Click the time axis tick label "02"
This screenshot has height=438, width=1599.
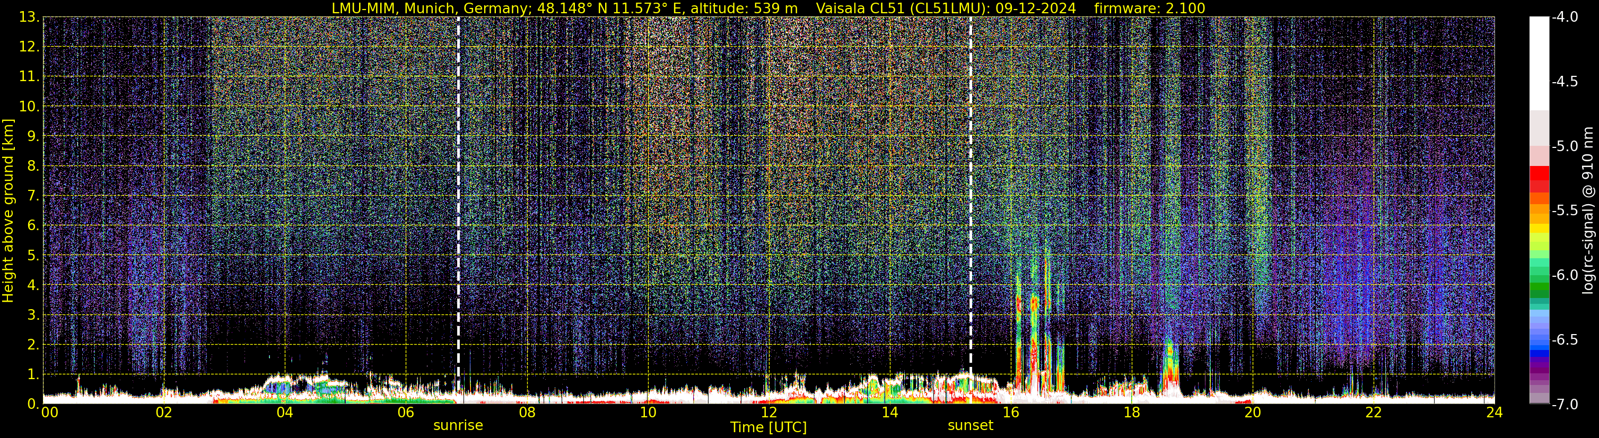click(x=163, y=413)
